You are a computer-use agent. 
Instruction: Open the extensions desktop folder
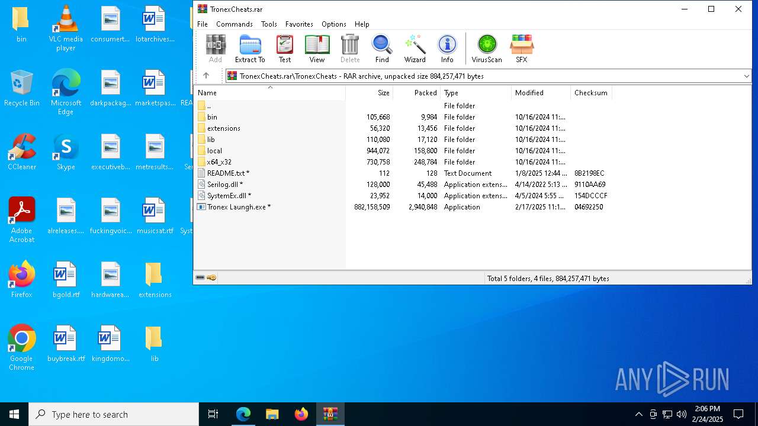[x=155, y=279]
